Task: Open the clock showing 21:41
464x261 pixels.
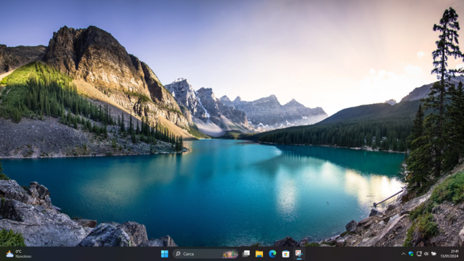Action: [454, 251]
